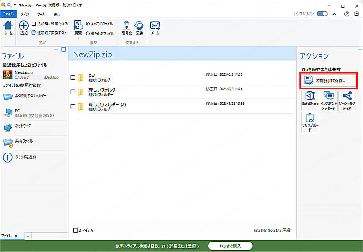Open the 詳細または登録 link
This screenshot has height=252, width=363.
click(x=183, y=246)
